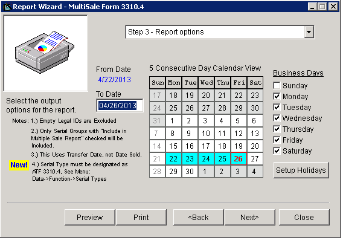Click calendar day 17 in first row
Screen dimensions: 343x240
tap(157, 96)
